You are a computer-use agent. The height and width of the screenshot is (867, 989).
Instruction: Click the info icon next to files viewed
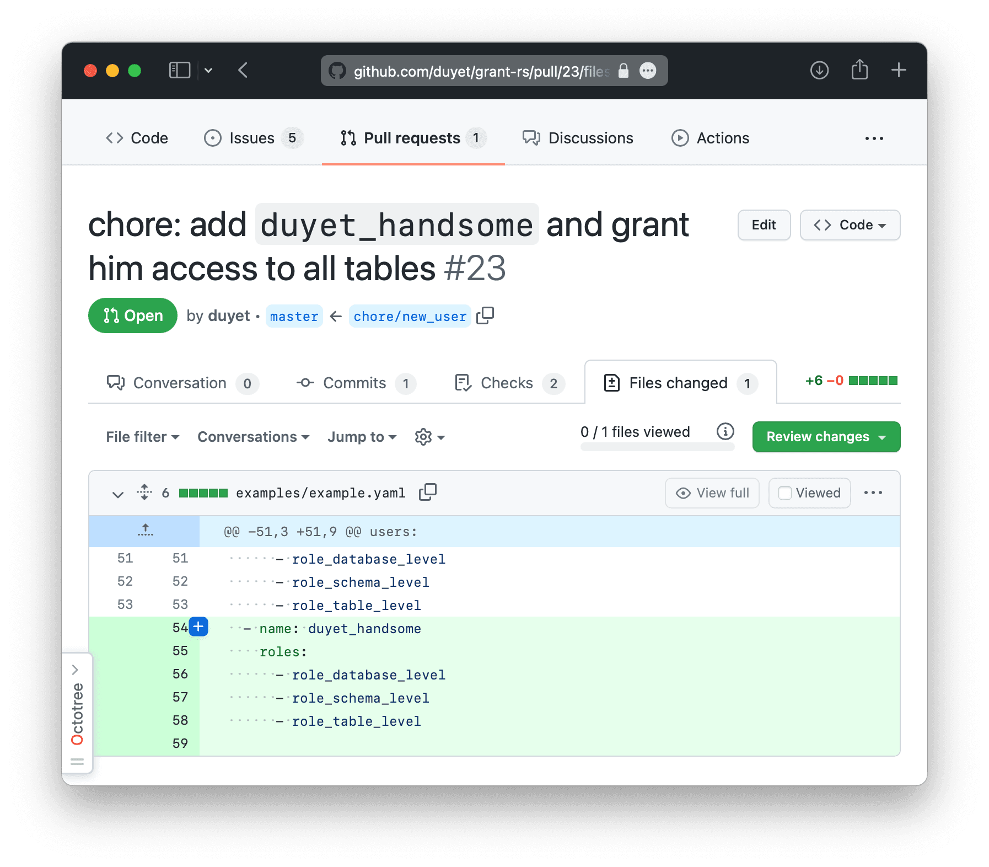(725, 432)
